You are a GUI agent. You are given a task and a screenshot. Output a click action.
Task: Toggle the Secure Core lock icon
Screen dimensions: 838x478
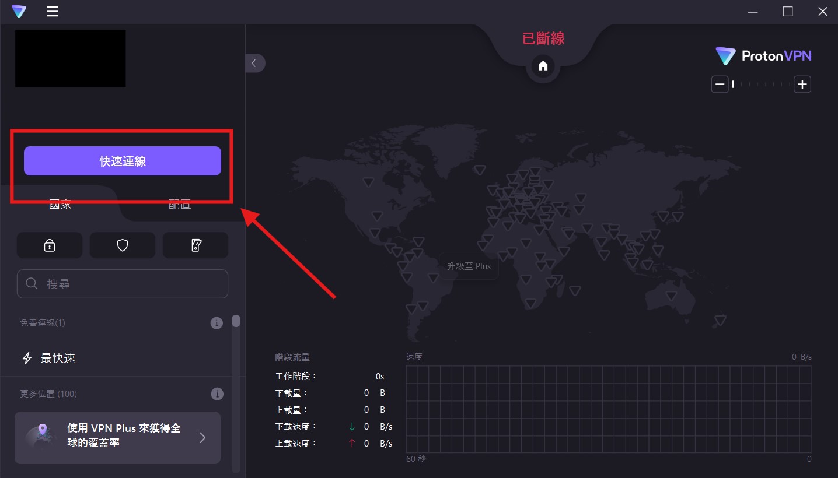[50, 245]
